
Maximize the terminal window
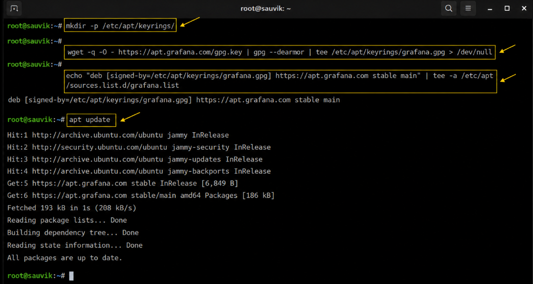click(x=507, y=8)
